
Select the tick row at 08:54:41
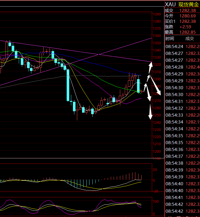point(182,197)
